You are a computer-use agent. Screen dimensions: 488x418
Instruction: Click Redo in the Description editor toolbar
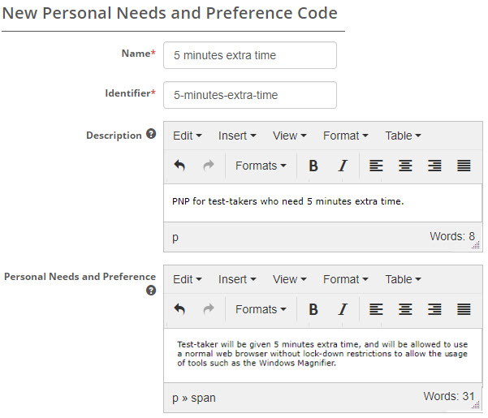[x=208, y=166]
